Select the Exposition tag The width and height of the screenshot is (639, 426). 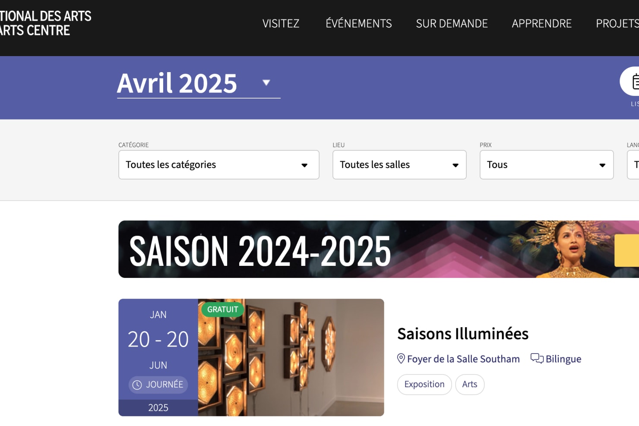coord(424,385)
